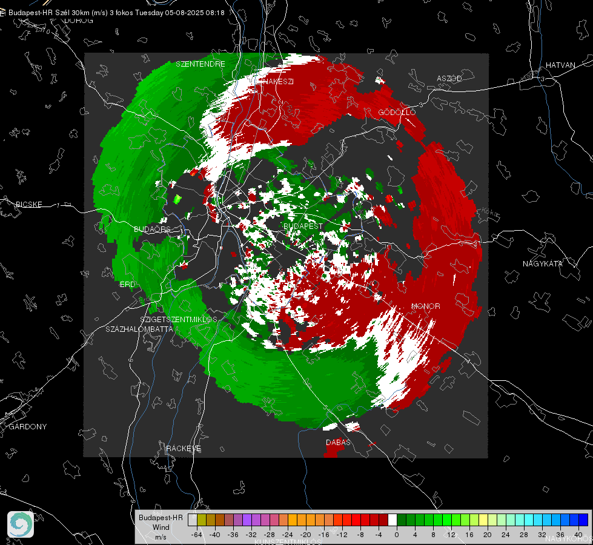593x545 pixels.
Task: Click the '20' legend scale value
Action: [487, 535]
